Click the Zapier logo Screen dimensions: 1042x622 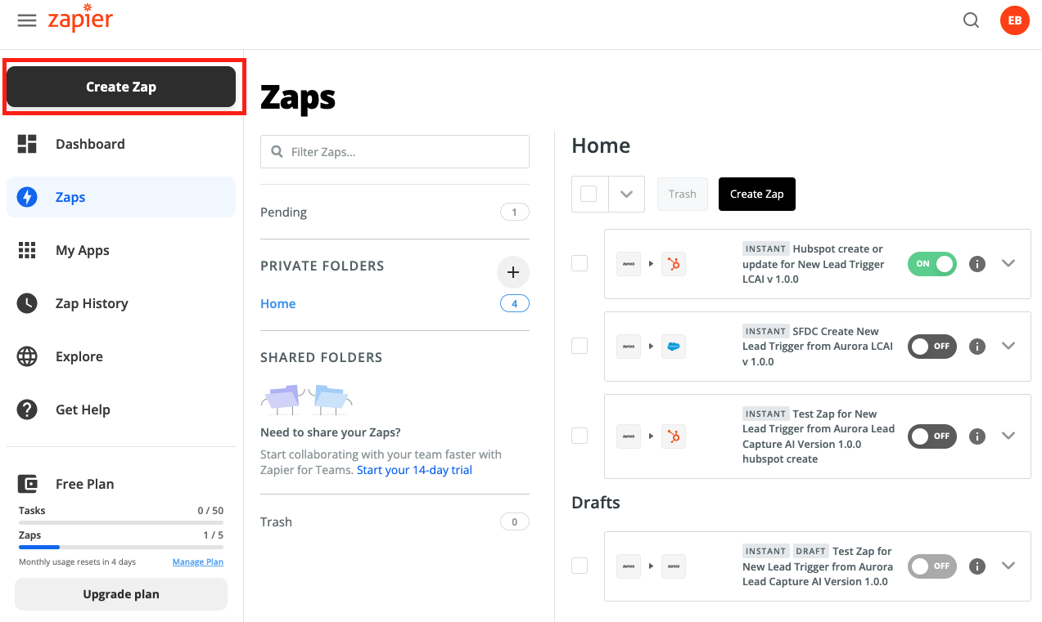pos(79,20)
